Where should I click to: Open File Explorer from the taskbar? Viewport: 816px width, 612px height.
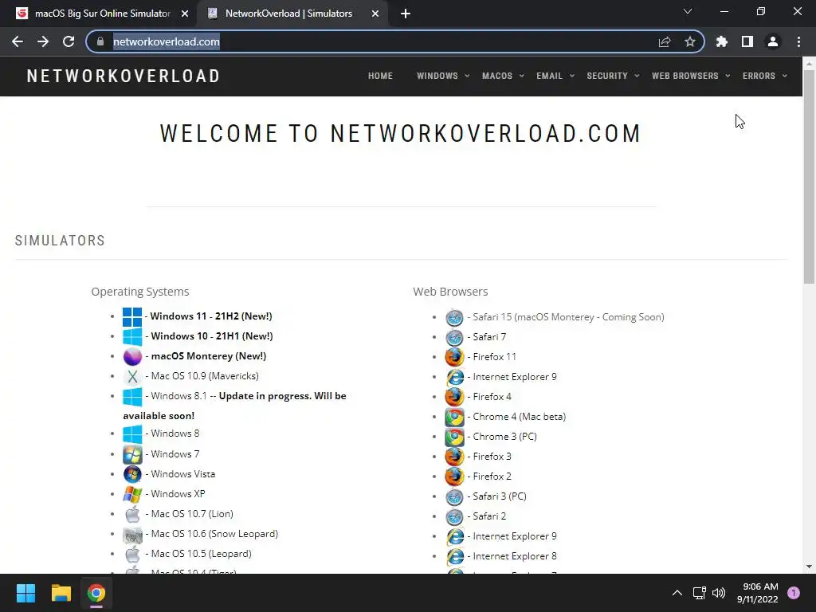(61, 593)
